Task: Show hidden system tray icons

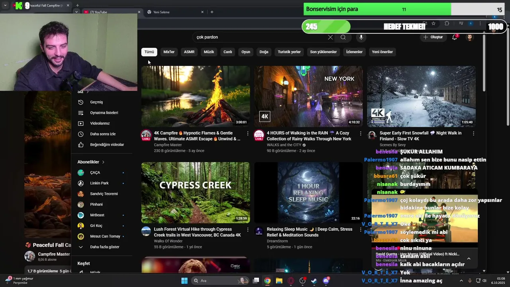Action: point(461,281)
